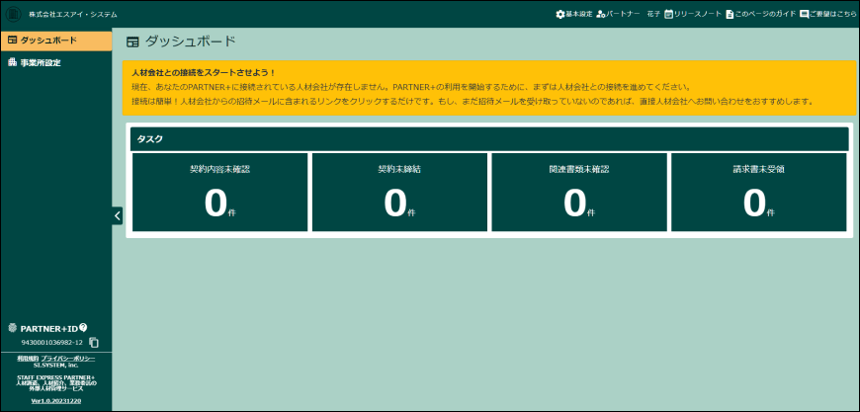The image size is (860, 412).
Task: Open the 契約未締結 task card
Action: [399, 193]
